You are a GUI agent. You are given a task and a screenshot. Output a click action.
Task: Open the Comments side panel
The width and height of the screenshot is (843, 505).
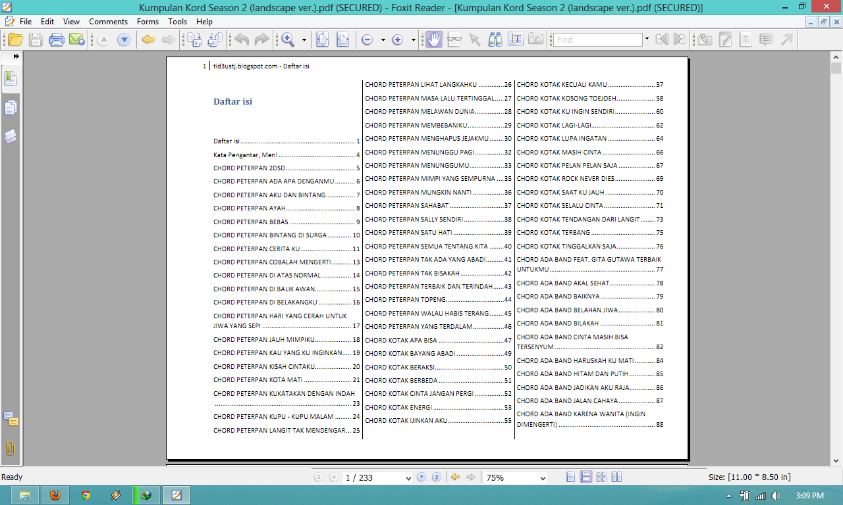11,419
